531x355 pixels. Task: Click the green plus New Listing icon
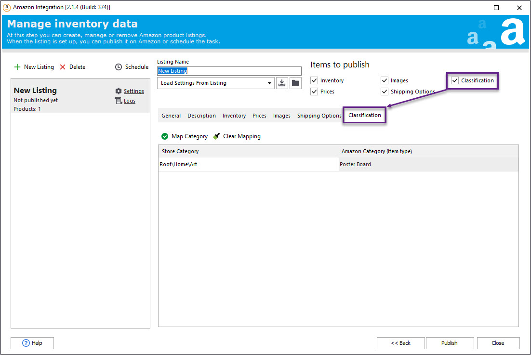17,67
